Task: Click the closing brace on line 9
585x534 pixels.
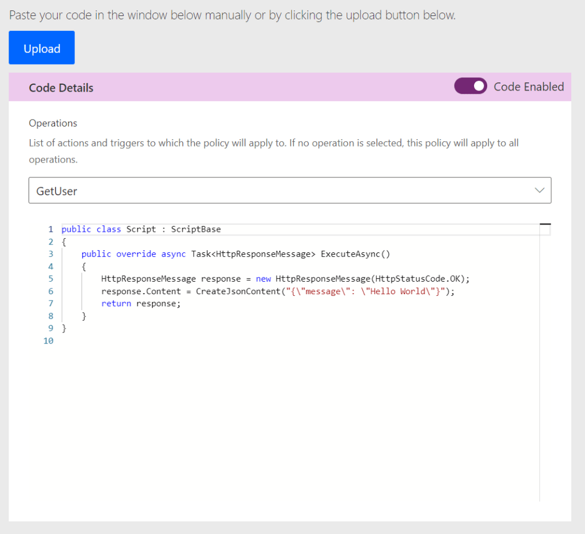Action: (64, 329)
